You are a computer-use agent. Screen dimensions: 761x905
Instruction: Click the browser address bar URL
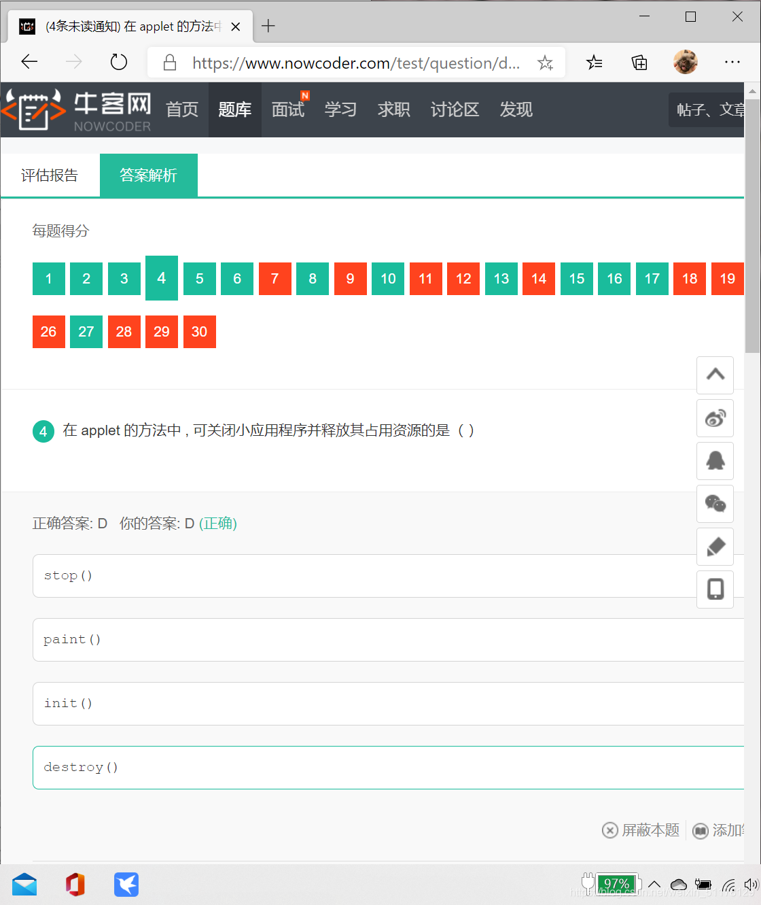[356, 63]
